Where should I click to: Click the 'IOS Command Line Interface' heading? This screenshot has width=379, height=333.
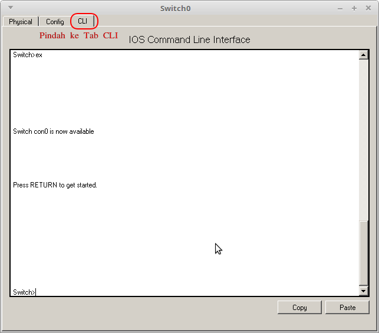[189, 40]
